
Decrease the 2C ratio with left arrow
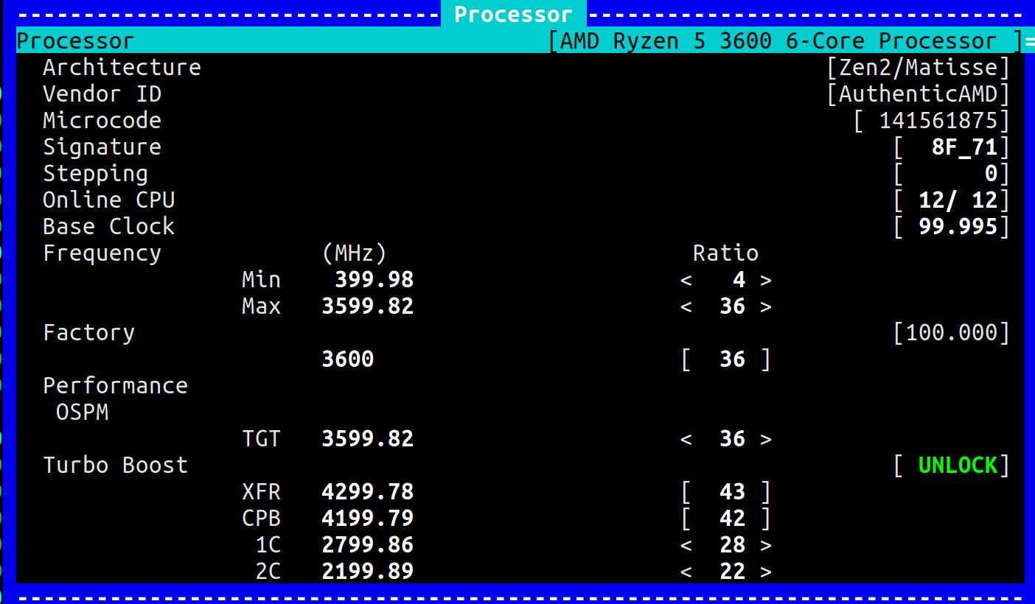tap(686, 572)
